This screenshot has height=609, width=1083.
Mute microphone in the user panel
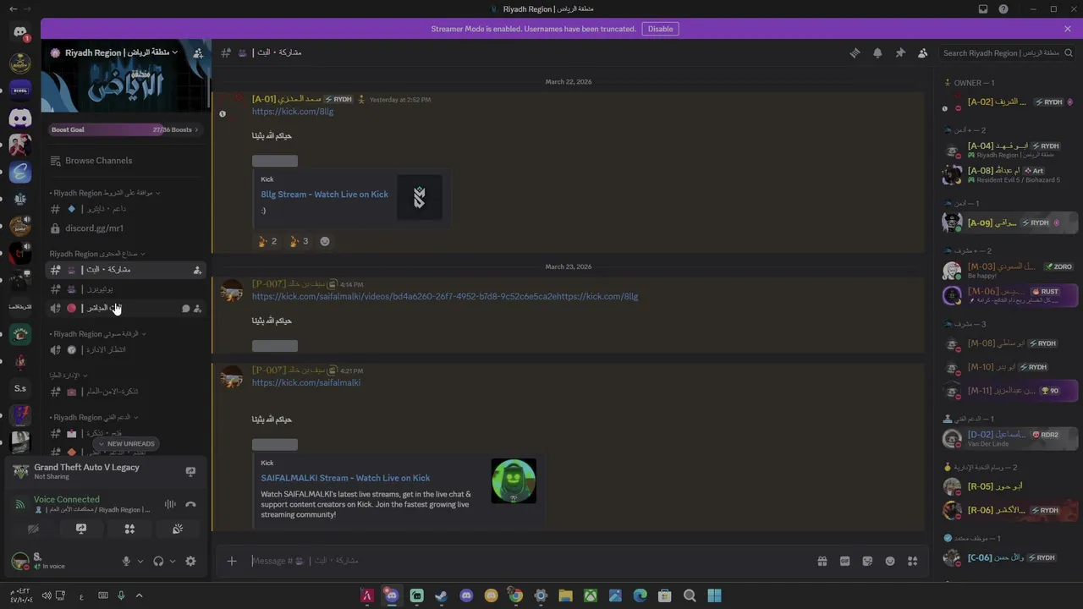coord(126,561)
